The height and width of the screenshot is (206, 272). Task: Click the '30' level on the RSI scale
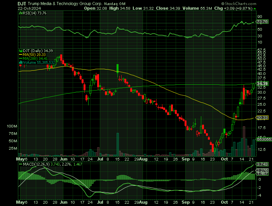click(x=260, y=36)
